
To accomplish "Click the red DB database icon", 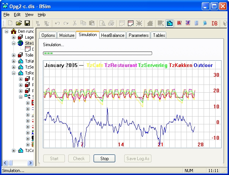I will click(214, 23).
